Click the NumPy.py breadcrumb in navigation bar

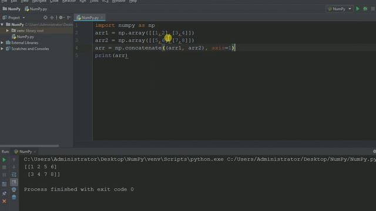(x=36, y=9)
